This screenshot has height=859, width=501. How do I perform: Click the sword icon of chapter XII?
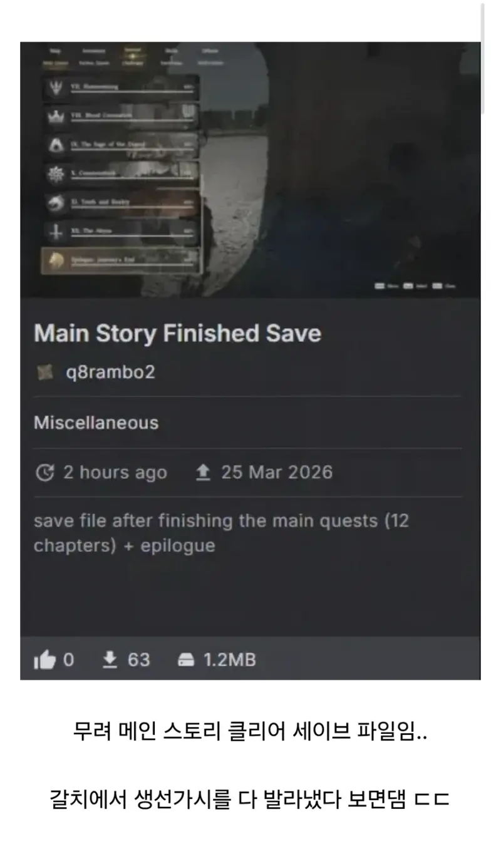pyautogui.click(x=56, y=232)
